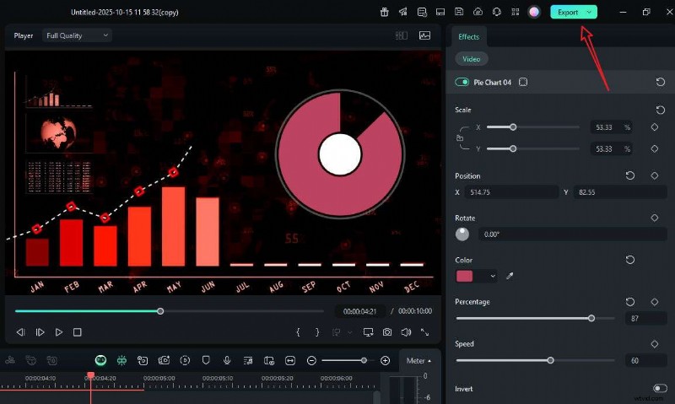Viewport: 675px width, 404px height.
Task: Open the video scopes icon in the player
Action: coord(425,35)
